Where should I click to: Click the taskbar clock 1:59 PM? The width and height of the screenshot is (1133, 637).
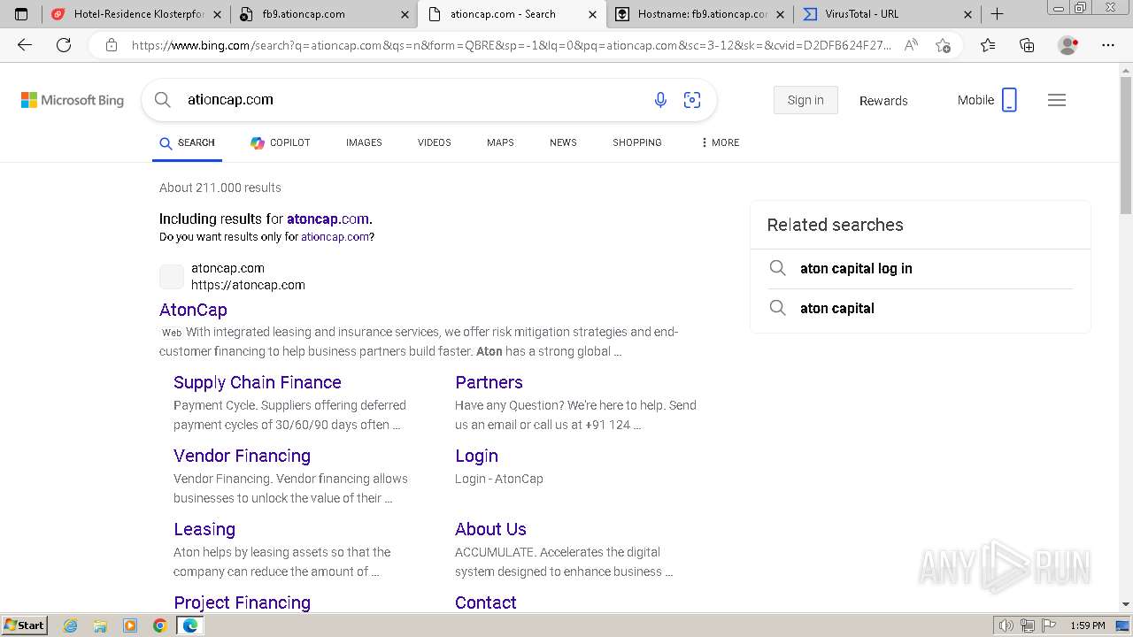pyautogui.click(x=1087, y=625)
